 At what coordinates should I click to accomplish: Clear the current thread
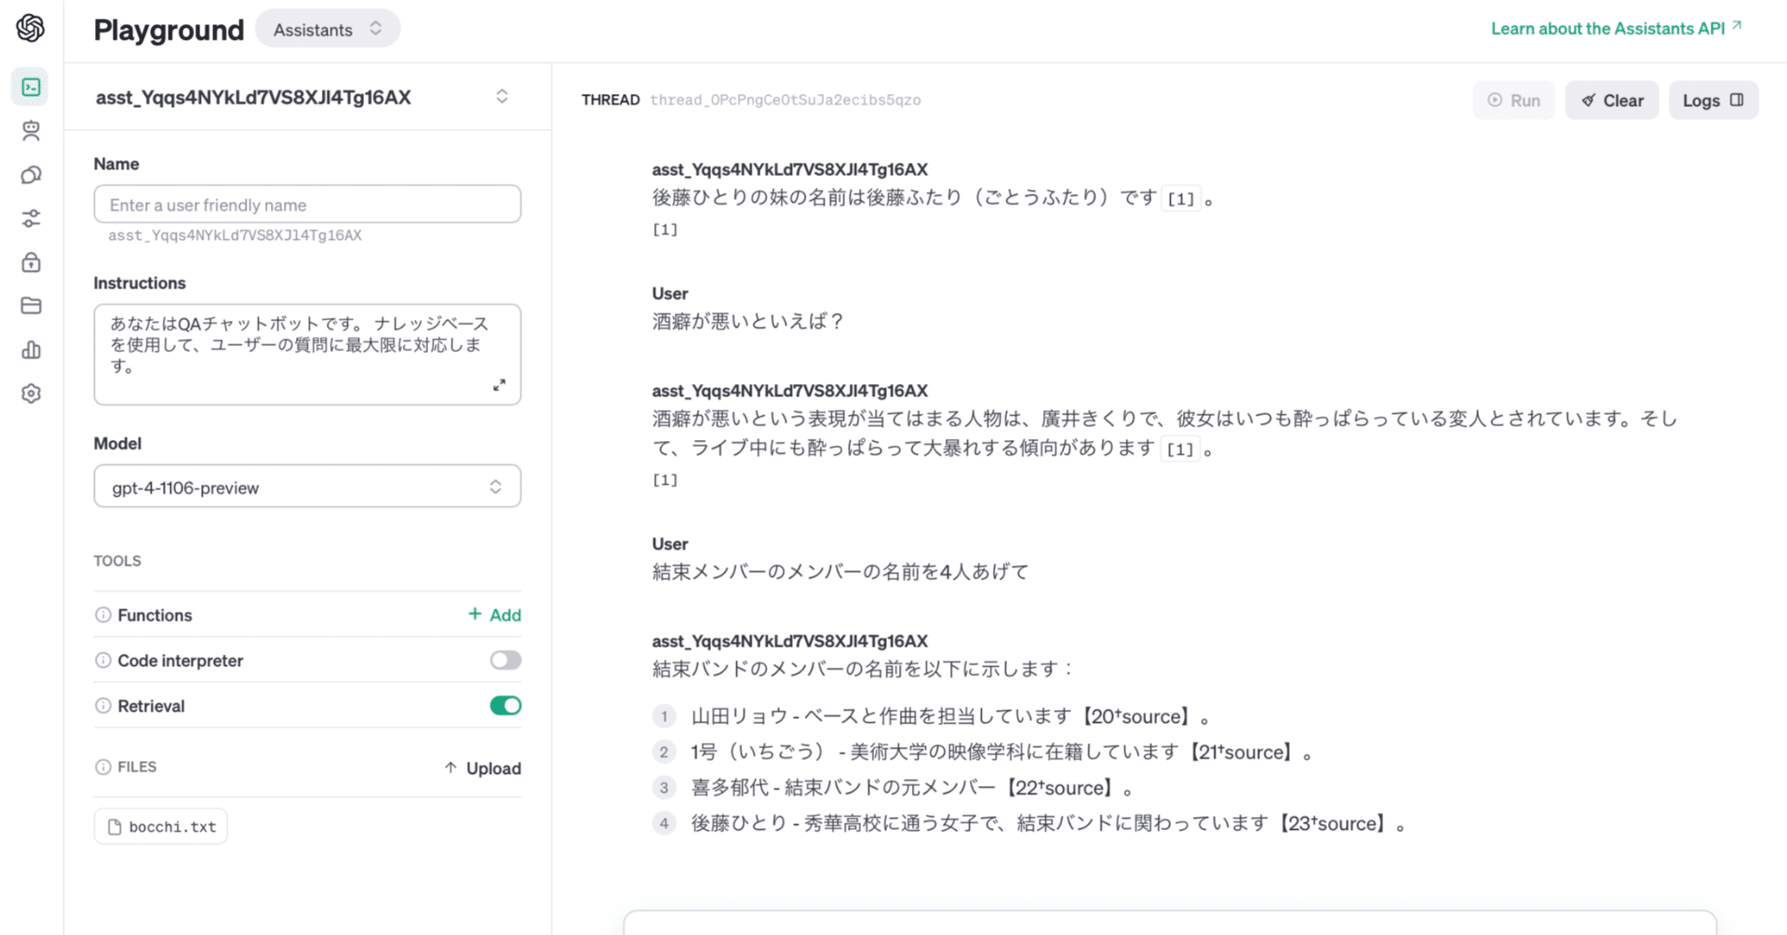click(1611, 100)
